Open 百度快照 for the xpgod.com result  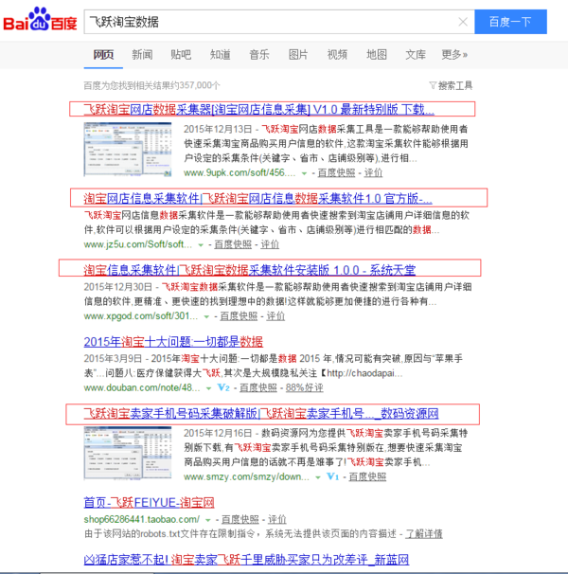pyautogui.click(x=239, y=316)
